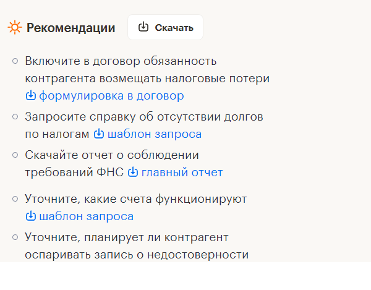Click the Рекомендации heading
Image resolution: width=371 pixels, height=290 pixels.
tap(70, 28)
